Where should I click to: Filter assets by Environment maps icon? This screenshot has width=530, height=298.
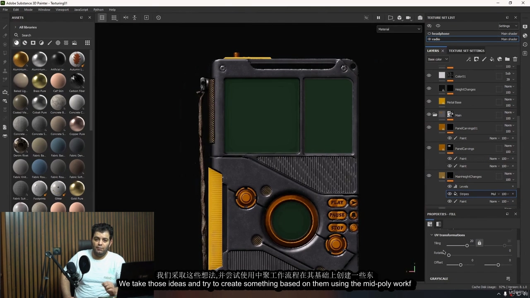(75, 43)
